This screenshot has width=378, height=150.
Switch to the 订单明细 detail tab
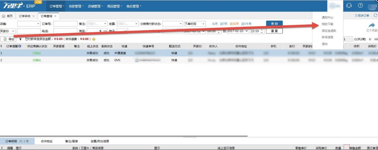pyautogui.click(x=17, y=141)
